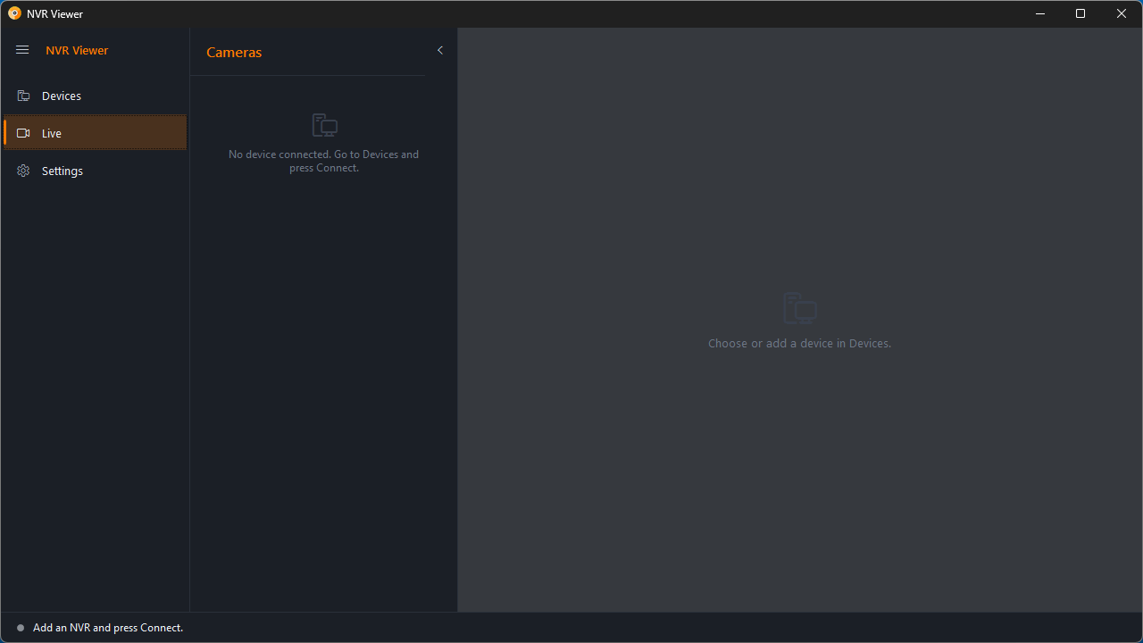
Task: Close the NVR Viewer window
Action: (1122, 13)
